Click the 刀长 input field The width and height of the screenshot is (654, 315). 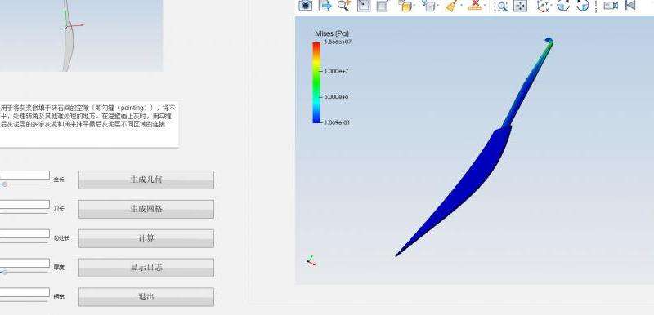[x=25, y=204]
